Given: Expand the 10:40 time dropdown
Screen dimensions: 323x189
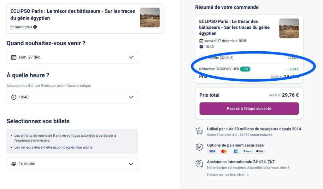Looking at the screenshot, I should [72, 97].
